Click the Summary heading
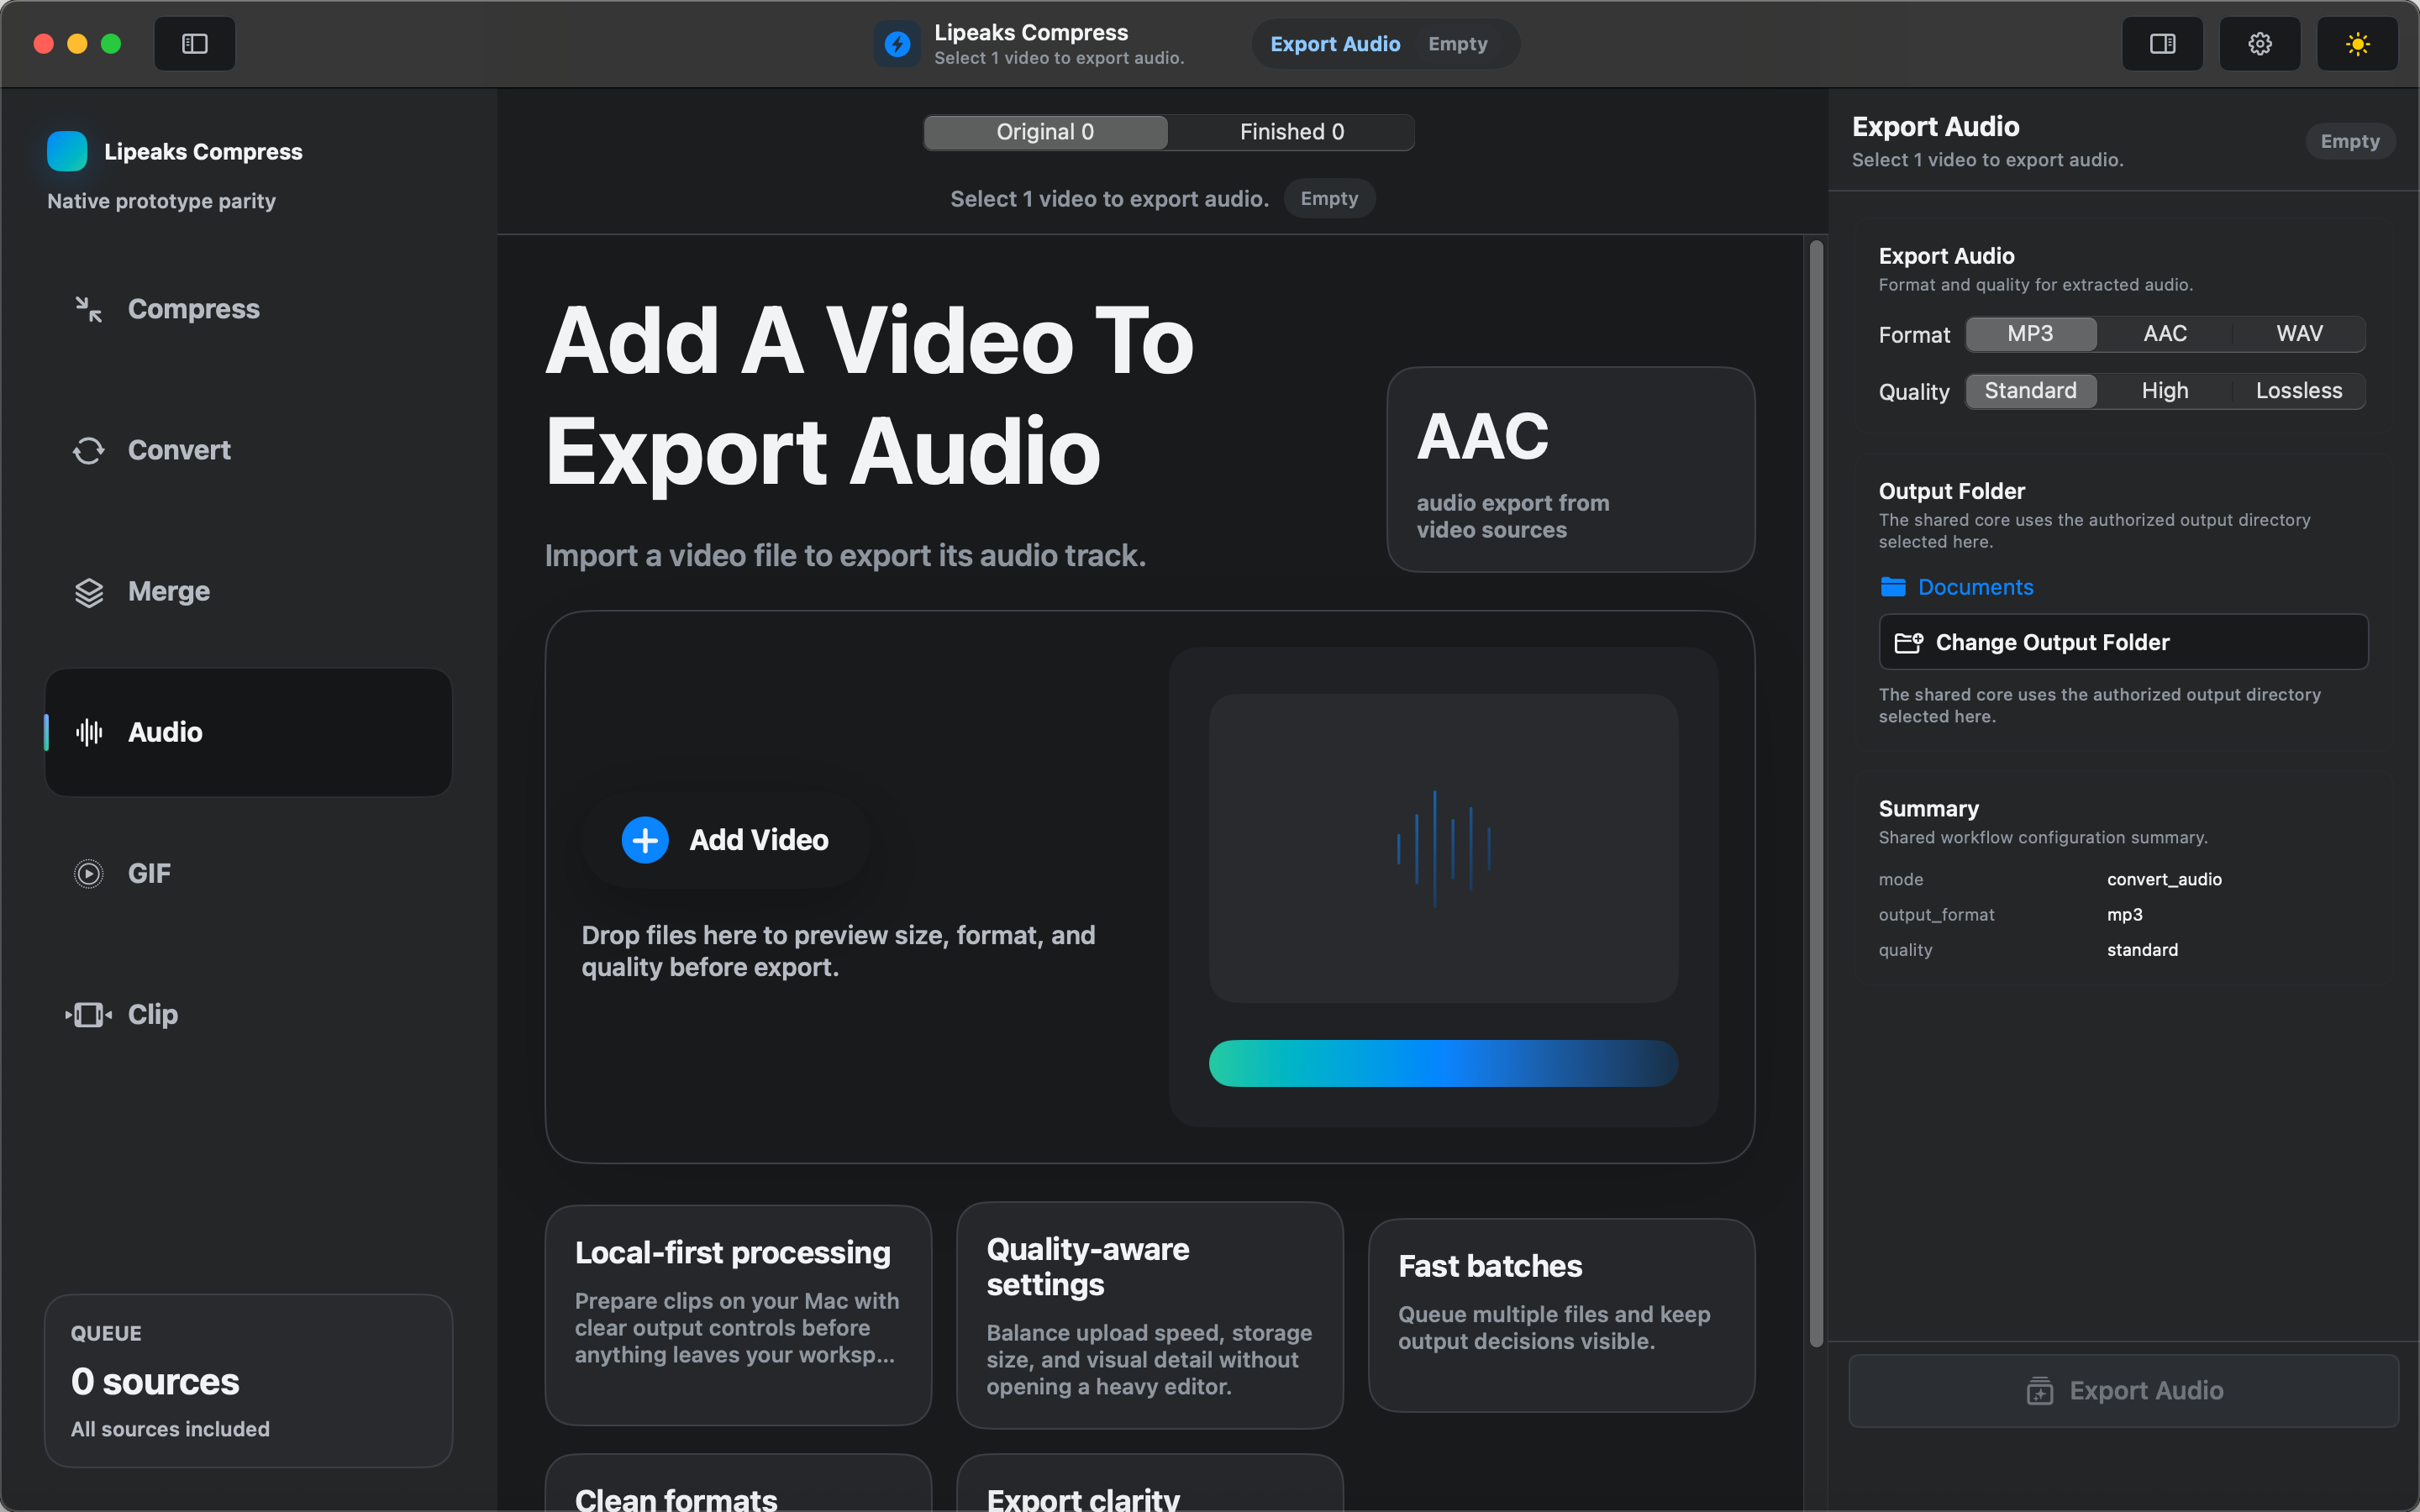This screenshot has width=2420, height=1512. tap(1928, 808)
